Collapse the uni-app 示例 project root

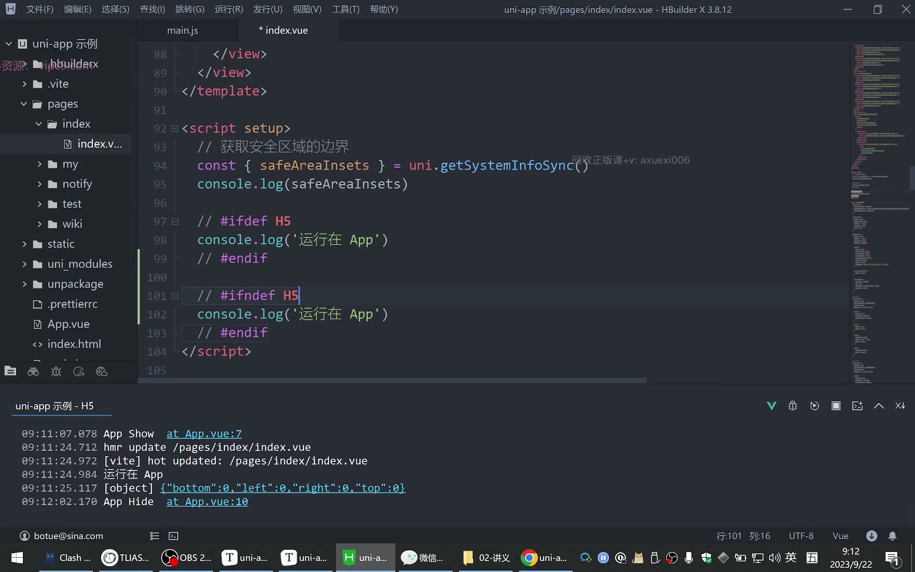(x=9, y=44)
